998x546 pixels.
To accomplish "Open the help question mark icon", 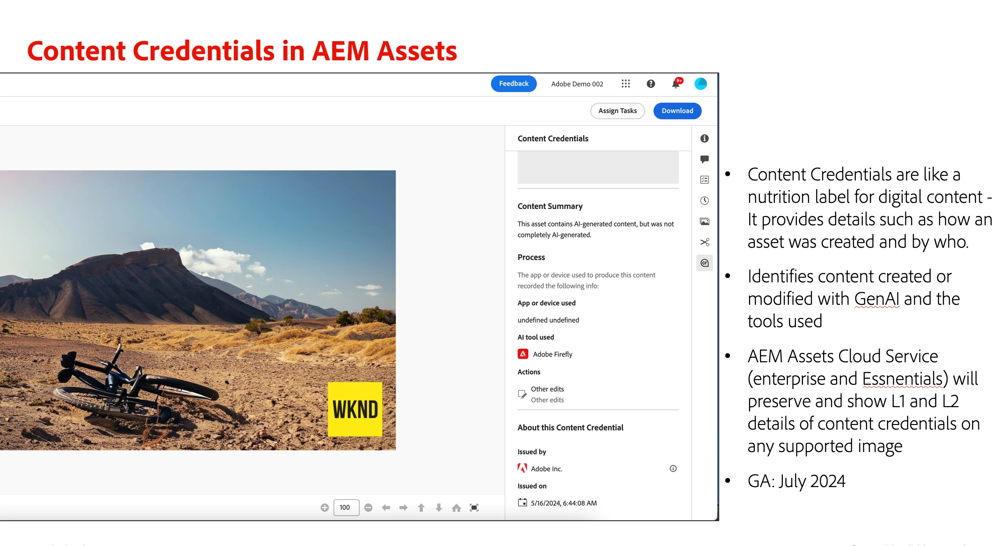I will pos(651,84).
